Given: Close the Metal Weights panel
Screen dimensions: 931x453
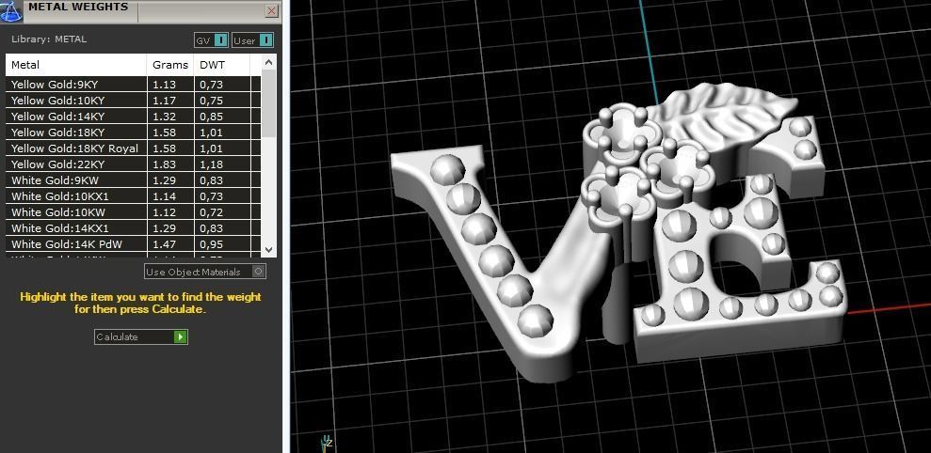Looking at the screenshot, I should (x=271, y=10).
